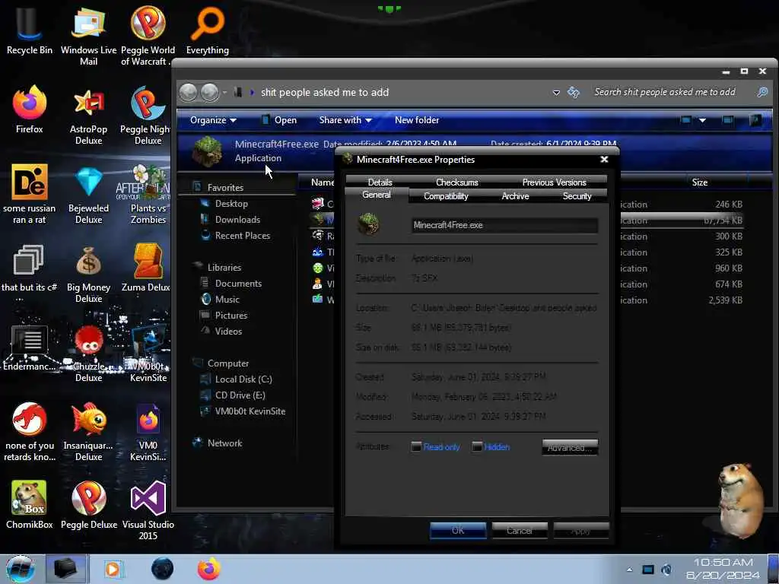Click the Open toolbar button
Image resolution: width=779 pixels, height=584 pixels.
click(x=279, y=120)
